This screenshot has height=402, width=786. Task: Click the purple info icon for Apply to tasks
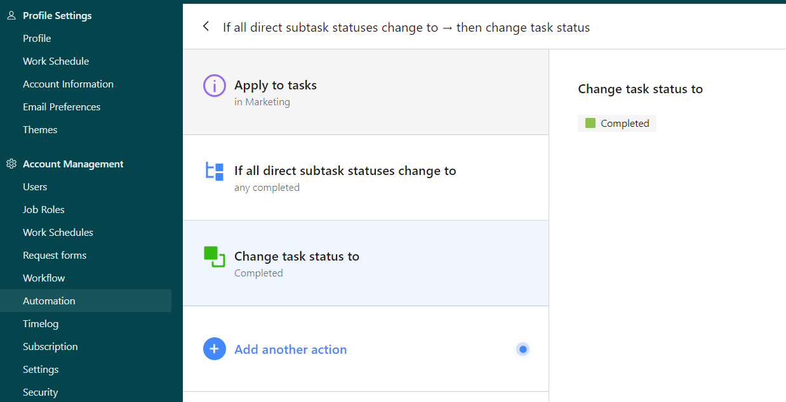(x=215, y=86)
